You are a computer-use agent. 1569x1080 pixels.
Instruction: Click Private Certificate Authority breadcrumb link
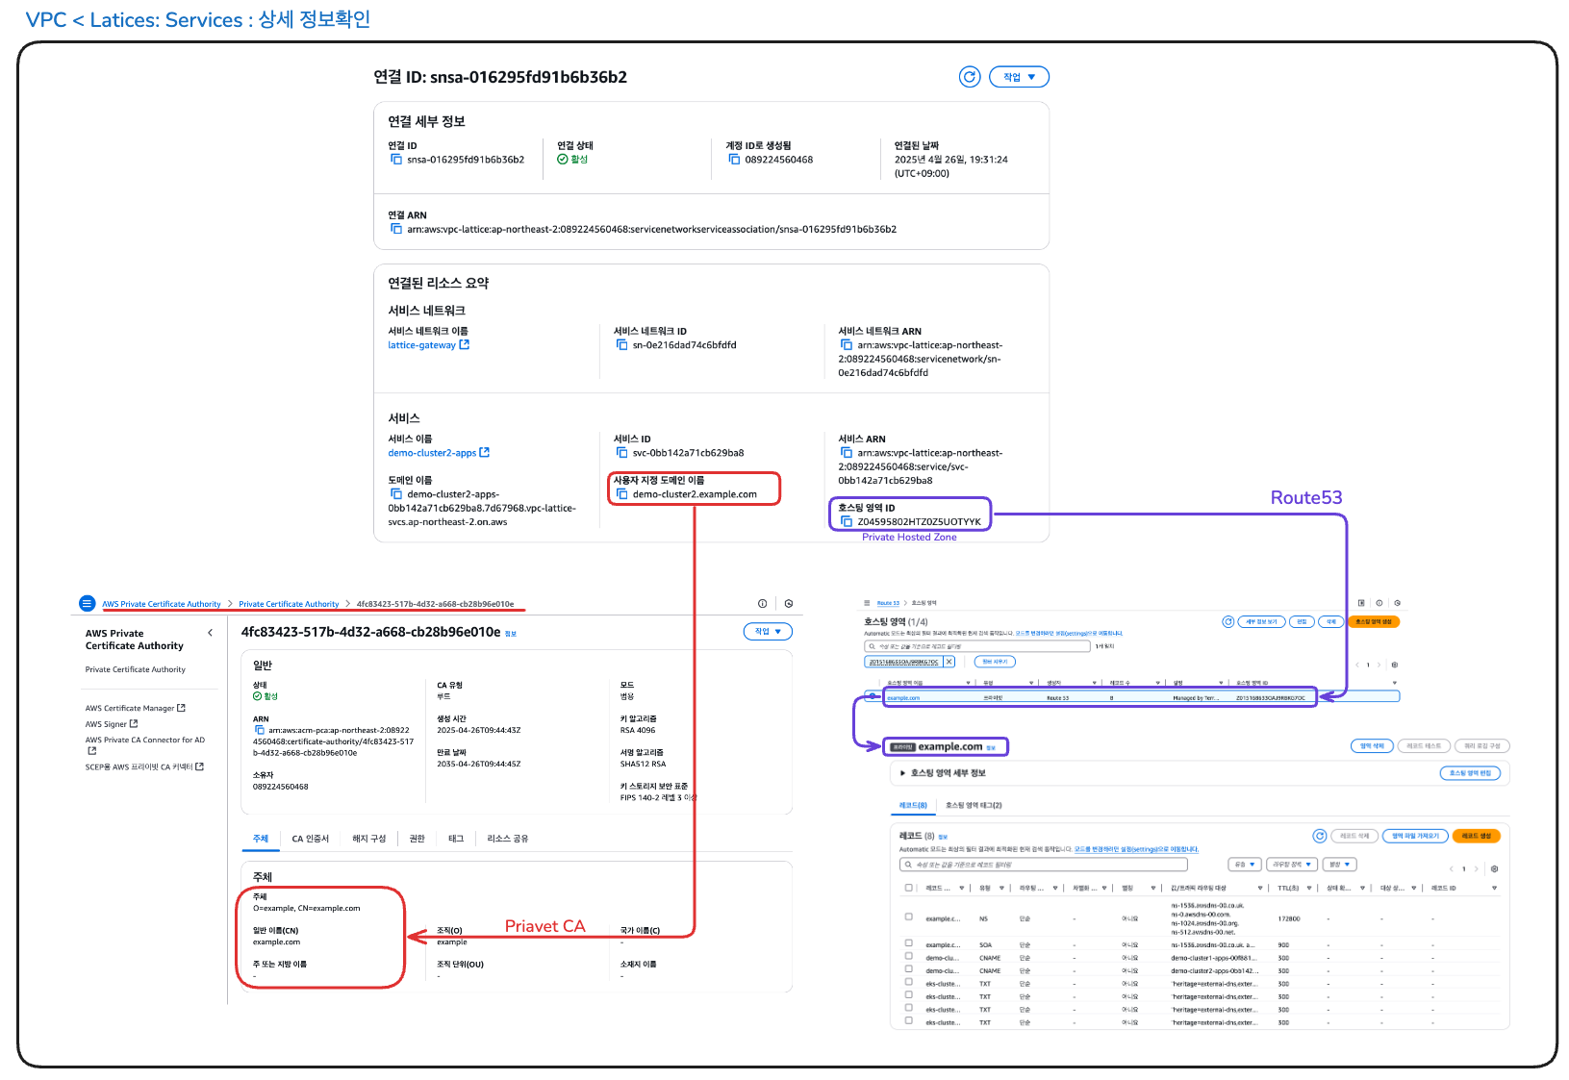[x=289, y=604]
